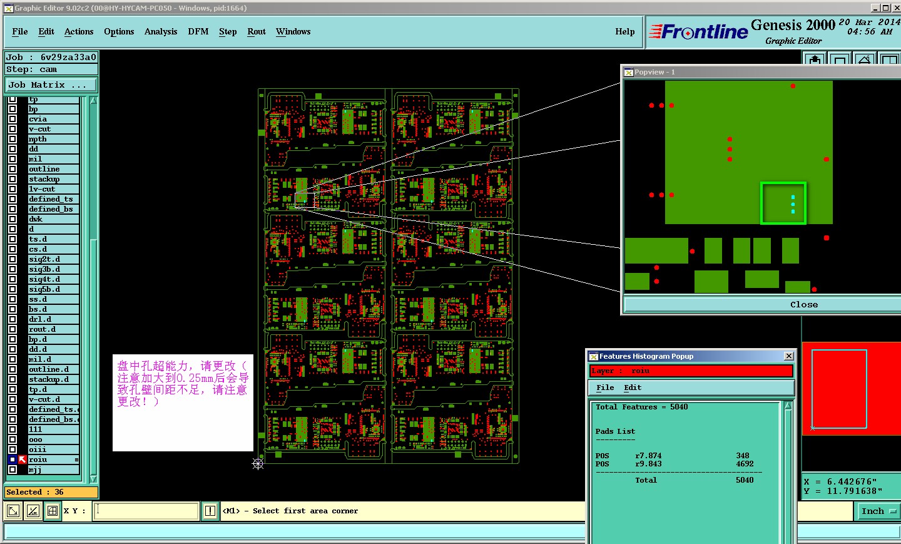Image resolution: width=901 pixels, height=544 pixels.
Task: Click layer list scroll-down arrow
Action: coord(93,479)
